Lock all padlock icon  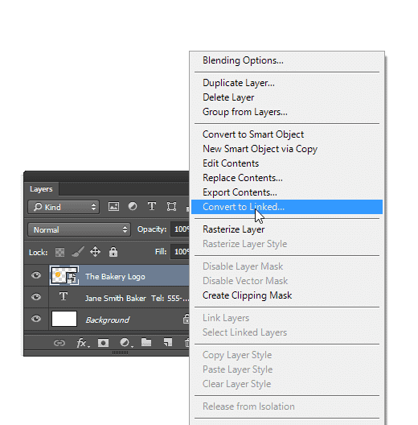point(113,252)
